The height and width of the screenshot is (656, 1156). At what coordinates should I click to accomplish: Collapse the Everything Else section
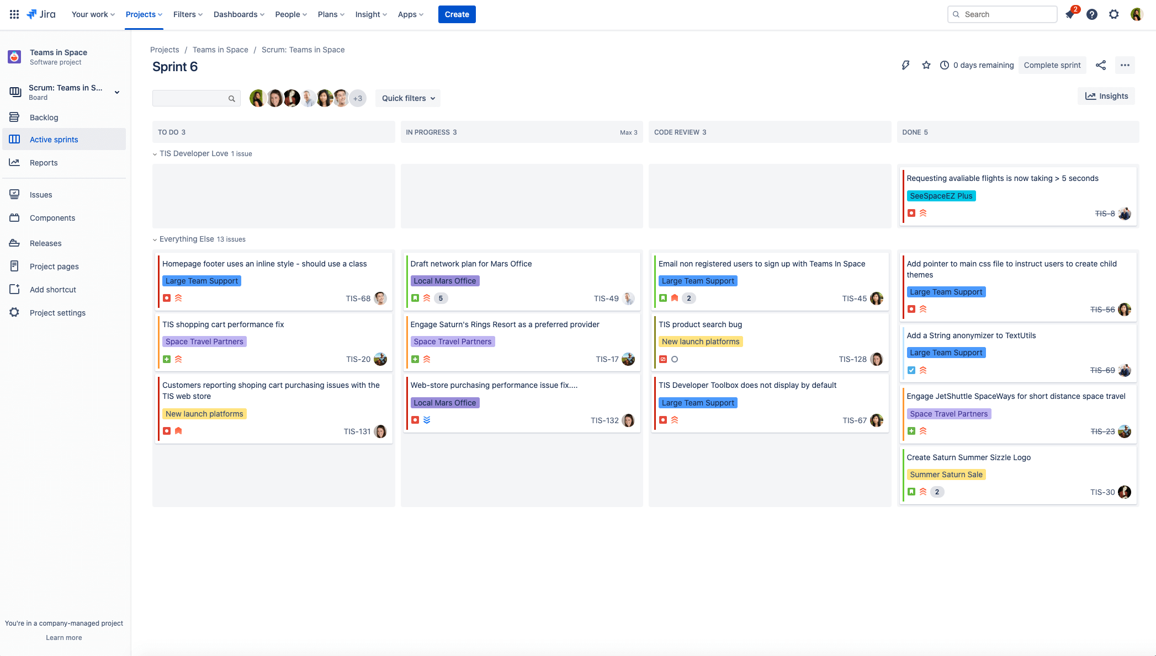(154, 239)
